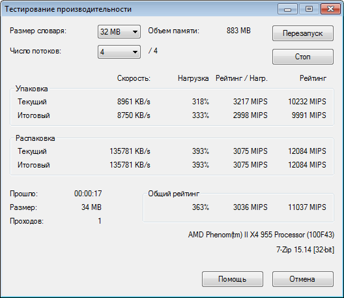This screenshot has height=298, width=344.
Task: Stop the benchmark with Стоп button
Action: tap(303, 57)
